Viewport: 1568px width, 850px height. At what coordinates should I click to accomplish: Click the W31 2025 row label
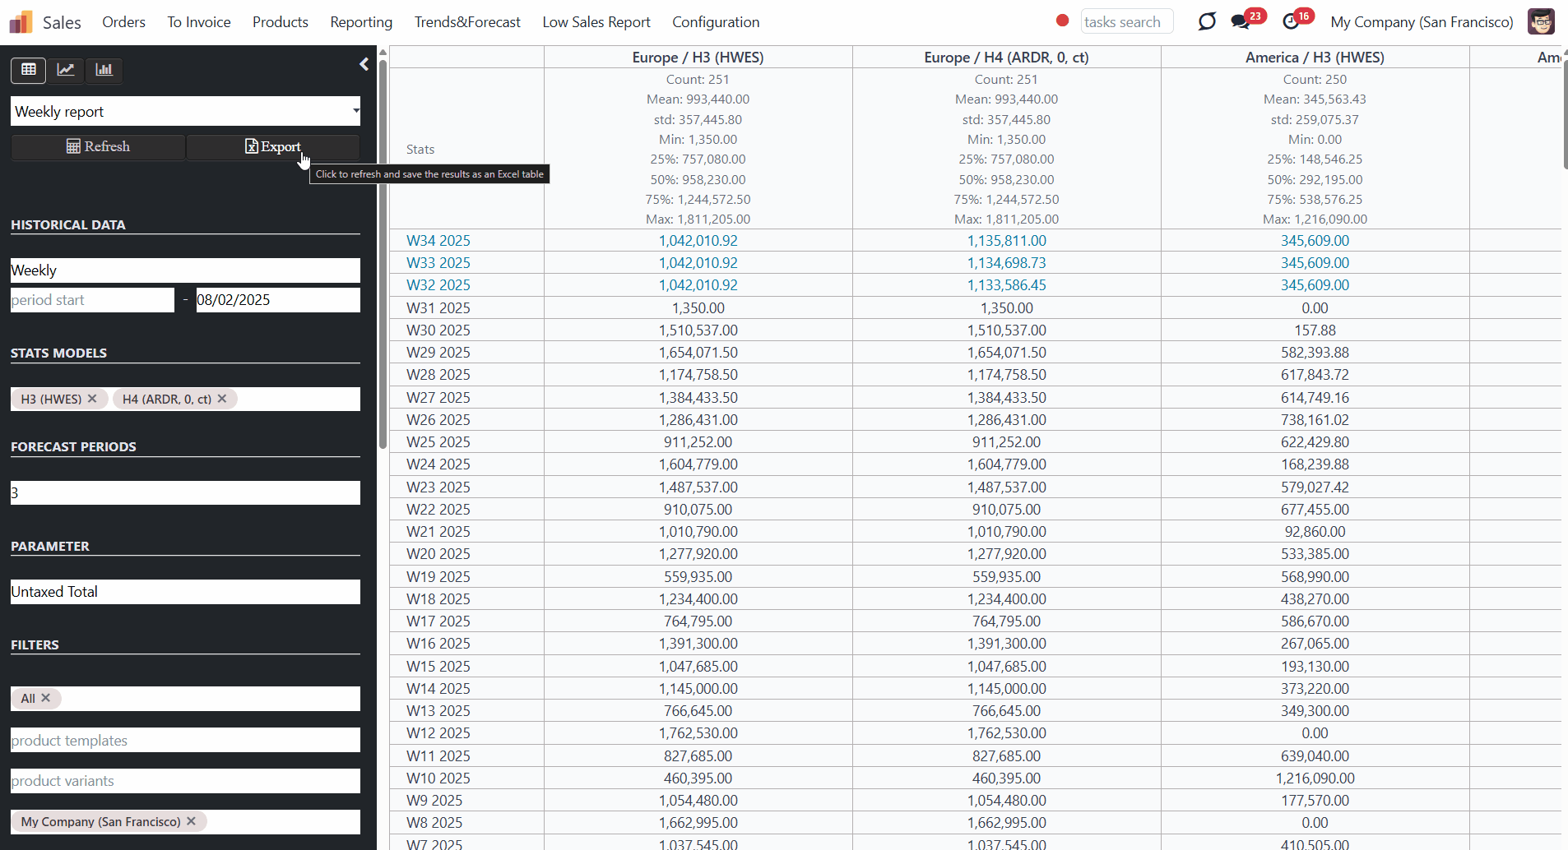pyautogui.click(x=438, y=308)
